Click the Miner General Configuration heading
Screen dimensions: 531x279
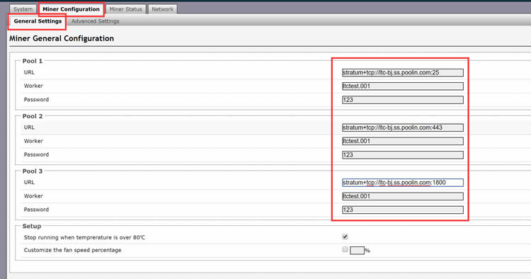62,38
